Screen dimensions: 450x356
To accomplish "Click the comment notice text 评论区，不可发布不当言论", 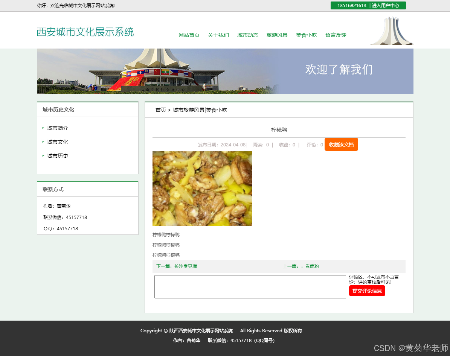I will tap(374, 279).
